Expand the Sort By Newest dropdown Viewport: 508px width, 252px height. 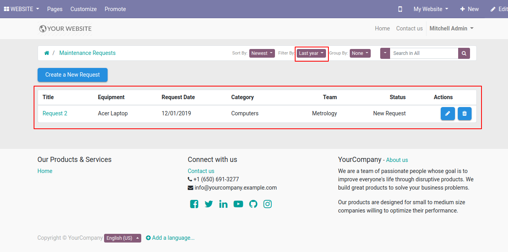coord(262,53)
